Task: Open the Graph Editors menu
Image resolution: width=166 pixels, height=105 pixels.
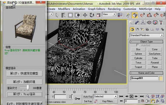Action: pos(97,9)
